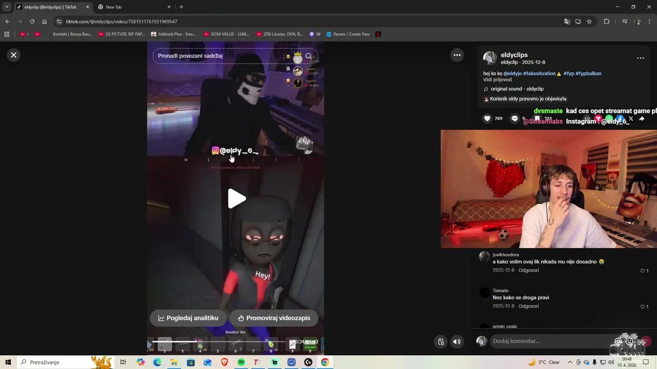
Task: Click the search magnifier in related content bar
Action: (x=308, y=56)
